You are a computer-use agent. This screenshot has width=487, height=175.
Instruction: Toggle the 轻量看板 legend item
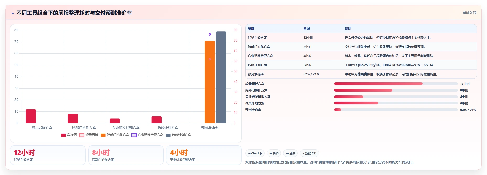point(89,135)
